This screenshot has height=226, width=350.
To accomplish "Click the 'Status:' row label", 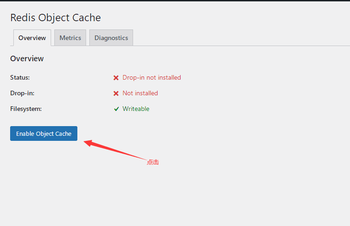I will pos(20,77).
